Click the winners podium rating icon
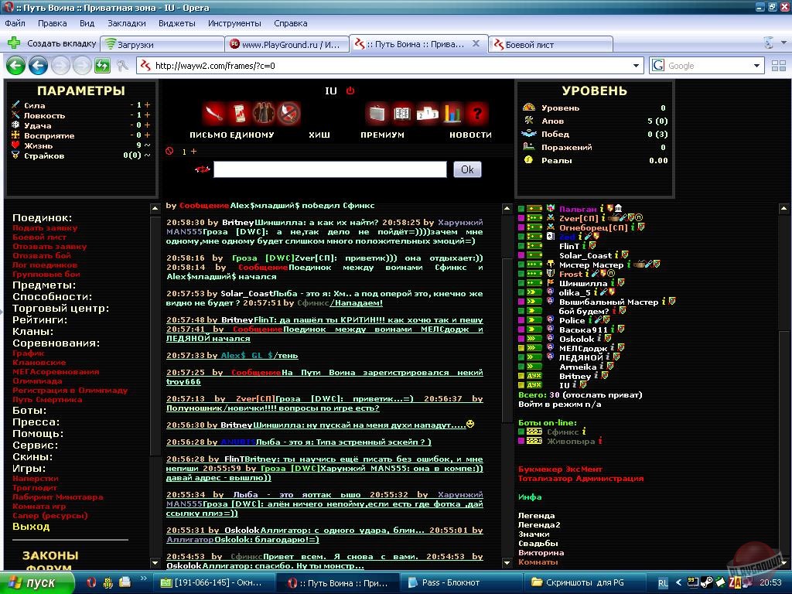This screenshot has width=792, height=594. (x=428, y=114)
